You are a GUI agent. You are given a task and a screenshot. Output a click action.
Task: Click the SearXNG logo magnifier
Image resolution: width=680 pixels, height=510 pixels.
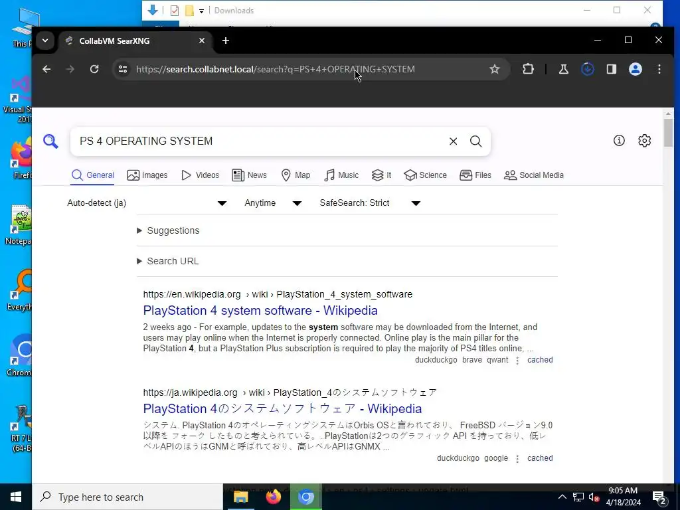pyautogui.click(x=50, y=141)
